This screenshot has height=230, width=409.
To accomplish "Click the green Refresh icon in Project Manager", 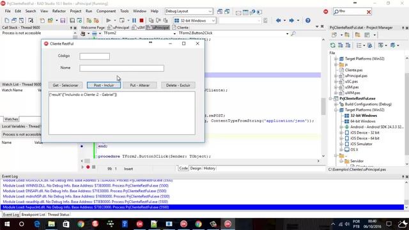I will pyautogui.click(x=333, y=45).
